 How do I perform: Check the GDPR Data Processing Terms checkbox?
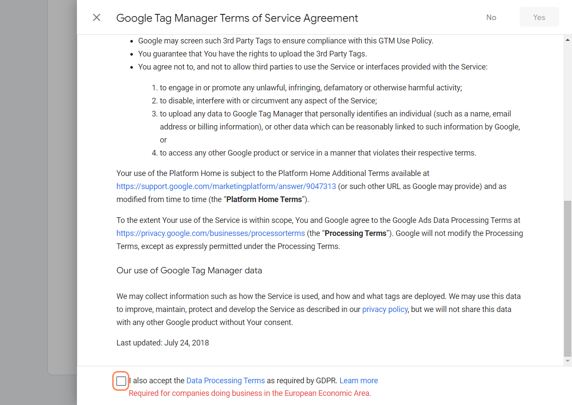(121, 381)
